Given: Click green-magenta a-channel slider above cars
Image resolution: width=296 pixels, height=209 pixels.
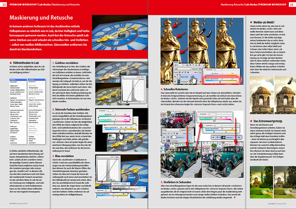Looking at the screenshot, I should coord(215,119).
